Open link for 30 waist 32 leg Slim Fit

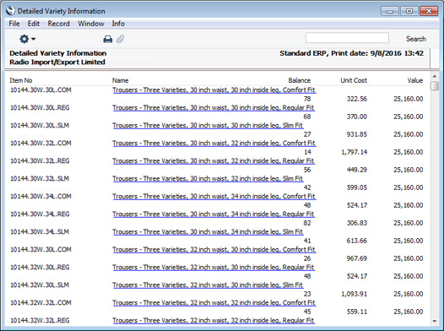tap(208, 179)
